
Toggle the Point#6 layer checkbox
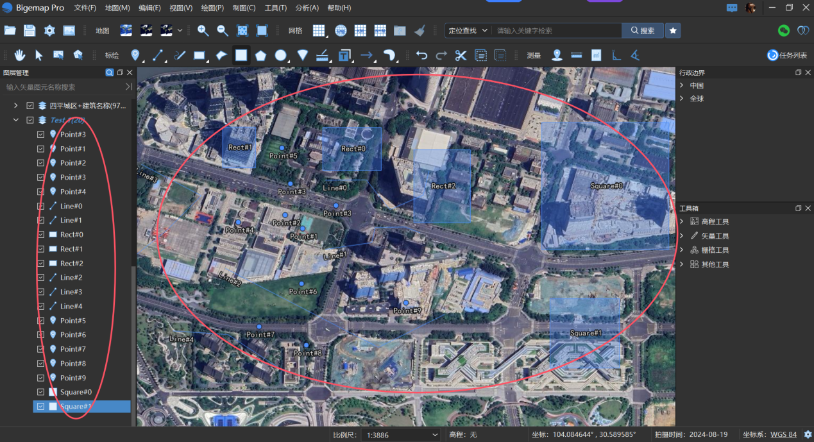(x=41, y=335)
